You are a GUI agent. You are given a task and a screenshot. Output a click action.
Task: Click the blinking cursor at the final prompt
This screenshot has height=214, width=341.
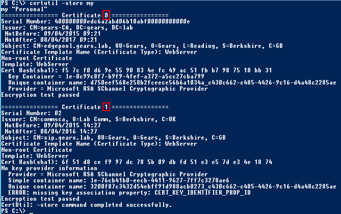click(x=31, y=212)
